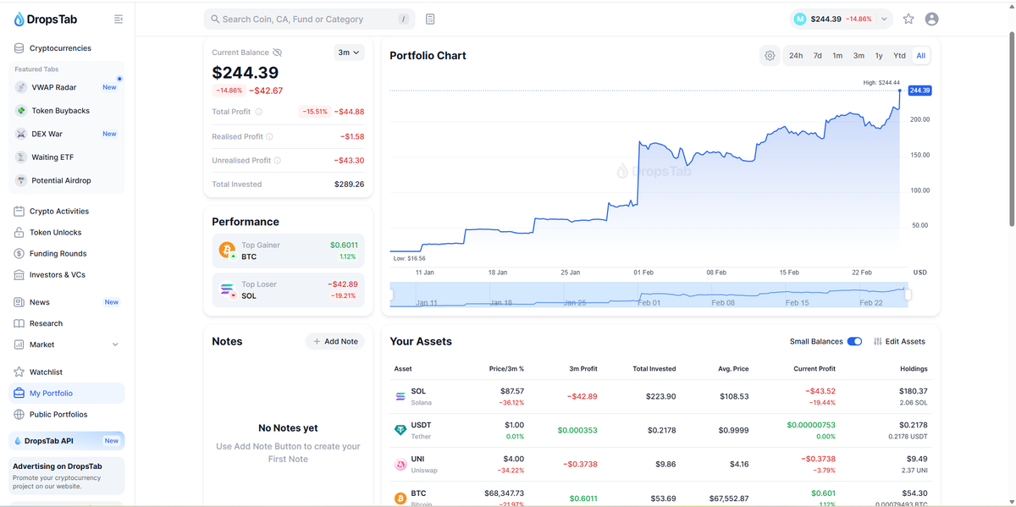
Task: Toggle the Small Balances switch
Action: pyautogui.click(x=854, y=341)
